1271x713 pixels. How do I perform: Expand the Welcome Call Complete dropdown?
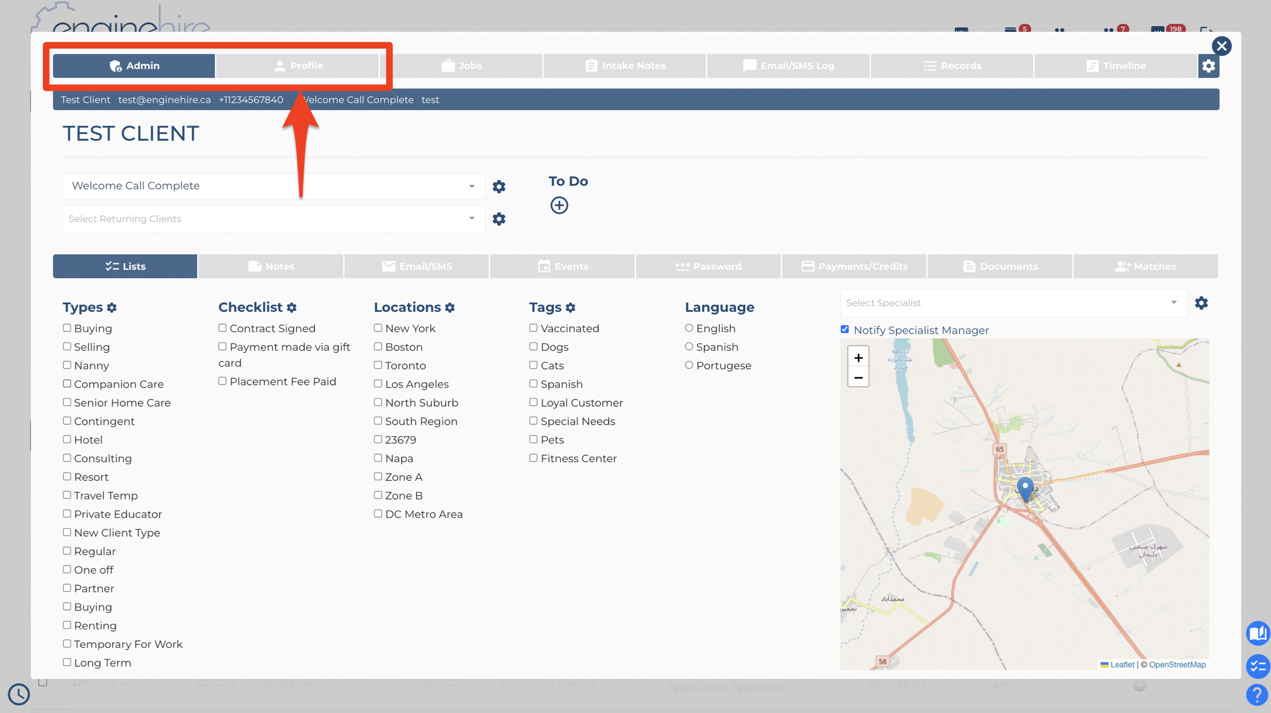click(x=273, y=186)
